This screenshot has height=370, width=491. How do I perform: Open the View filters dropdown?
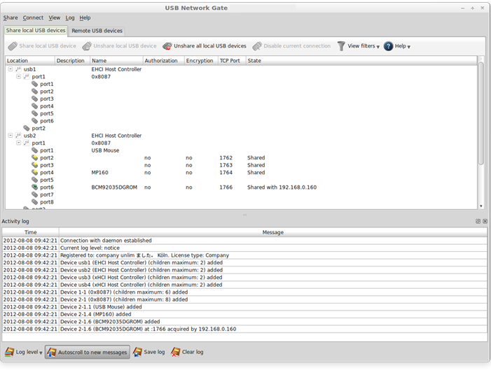358,46
